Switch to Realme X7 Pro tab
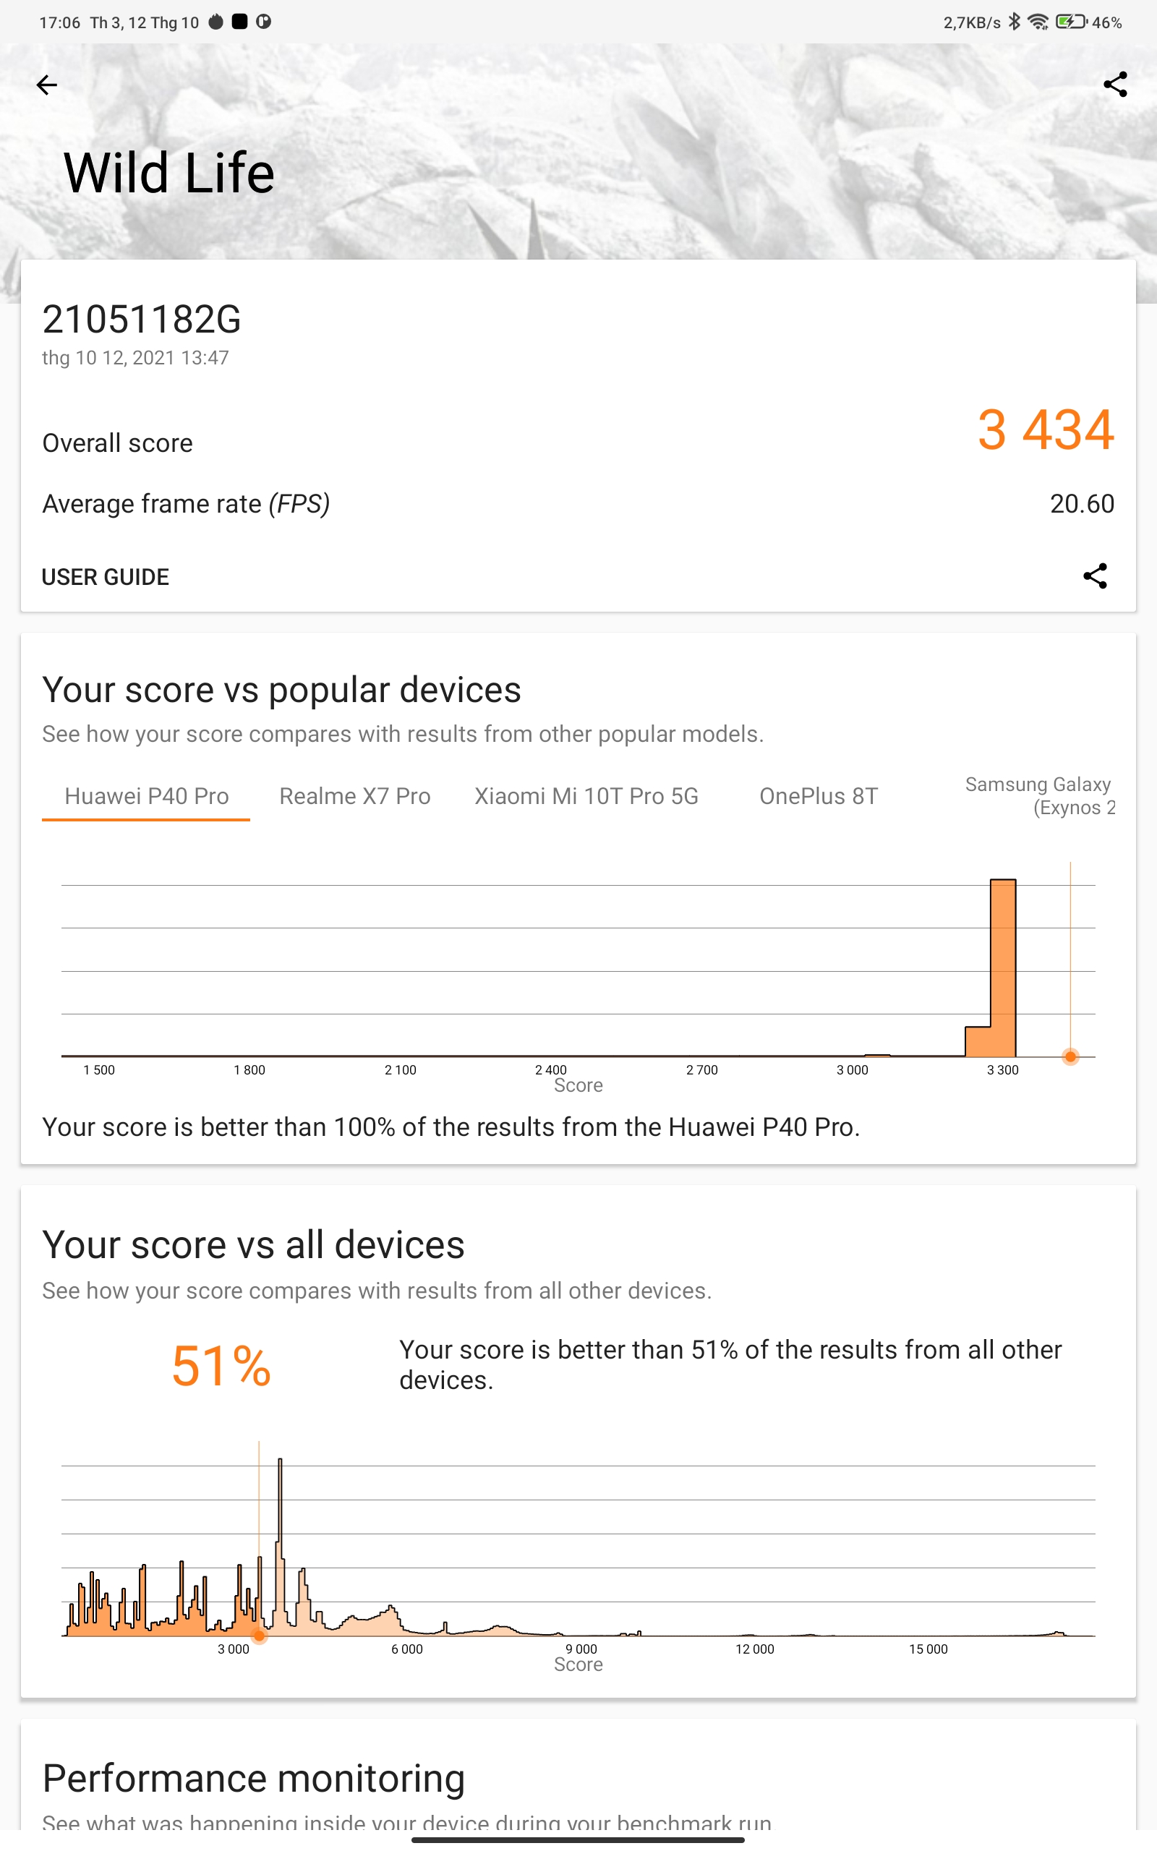Screen dimensions: 1157x1851 [354, 796]
